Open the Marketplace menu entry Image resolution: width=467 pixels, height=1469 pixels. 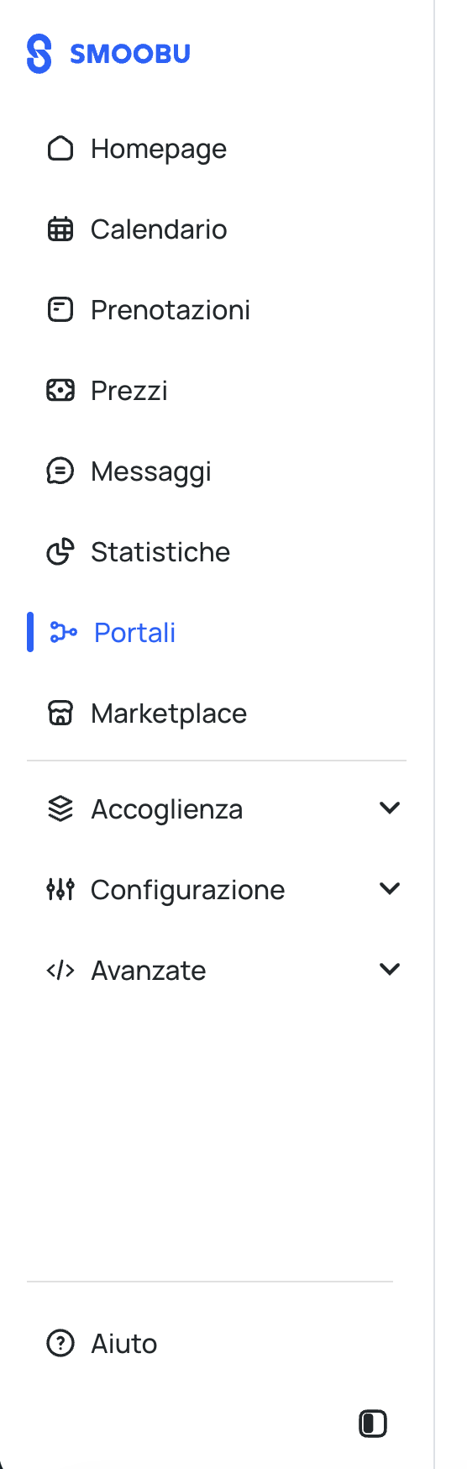point(217,713)
